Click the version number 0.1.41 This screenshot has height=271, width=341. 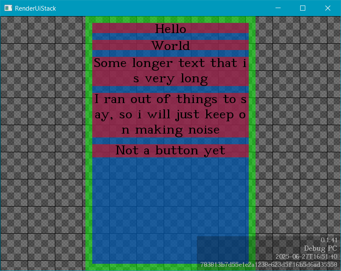click(x=329, y=240)
